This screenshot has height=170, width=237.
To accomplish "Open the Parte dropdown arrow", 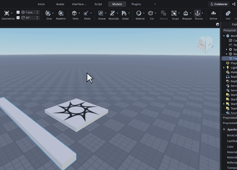I will [x=79, y=13].
